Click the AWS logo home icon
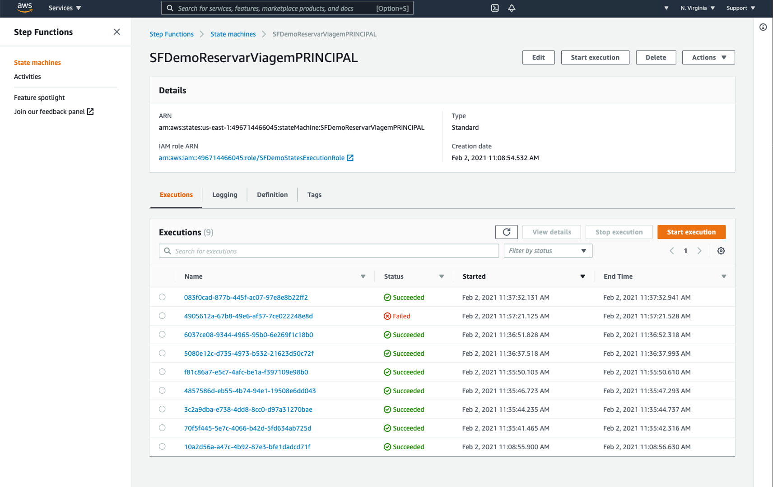Screen dimensions: 773x487 tap(24, 8)
